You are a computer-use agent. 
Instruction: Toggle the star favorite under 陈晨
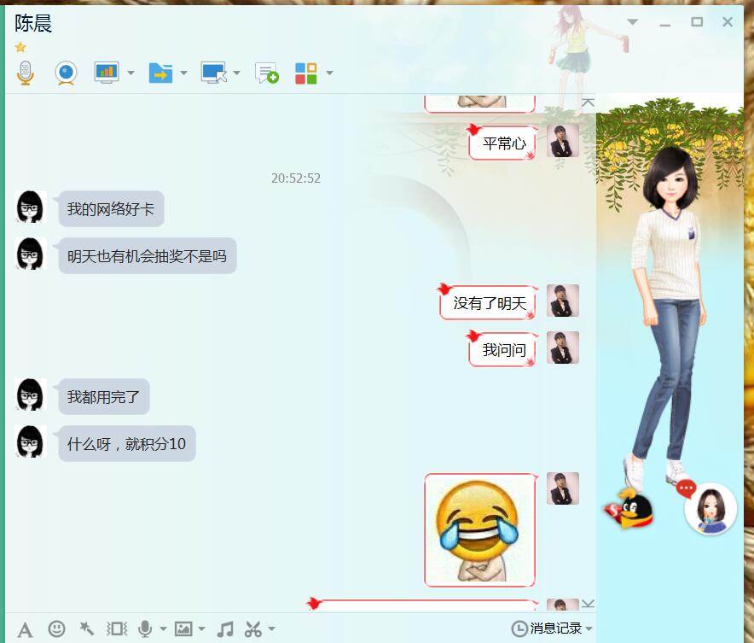click(x=20, y=48)
